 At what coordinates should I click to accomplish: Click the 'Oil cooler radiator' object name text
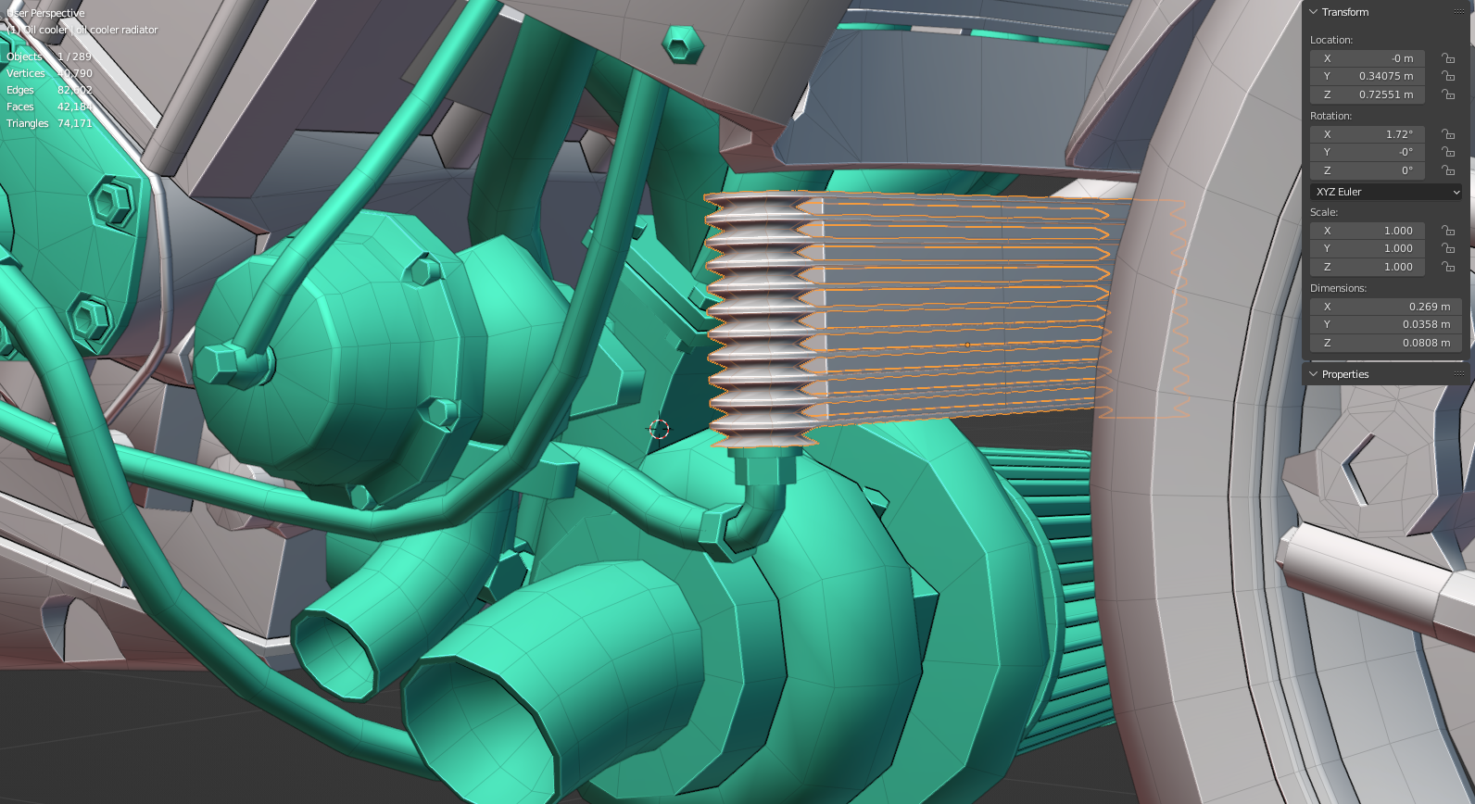click(x=116, y=30)
